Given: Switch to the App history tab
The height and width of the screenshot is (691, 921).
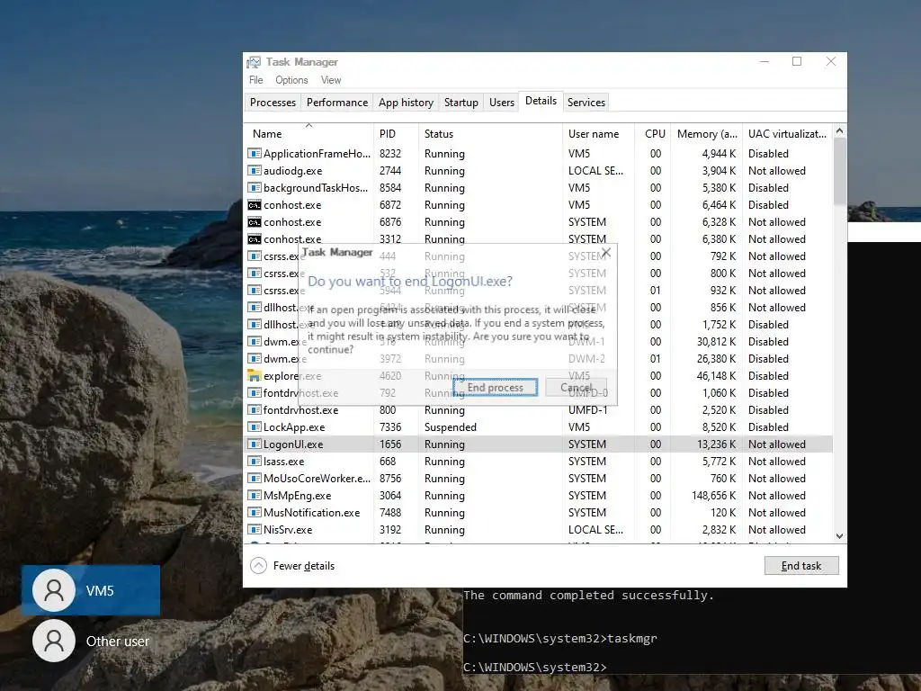Looking at the screenshot, I should [406, 103].
